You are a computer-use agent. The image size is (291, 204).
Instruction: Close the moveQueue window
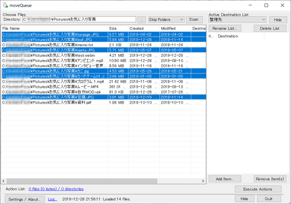(x=283, y=5)
